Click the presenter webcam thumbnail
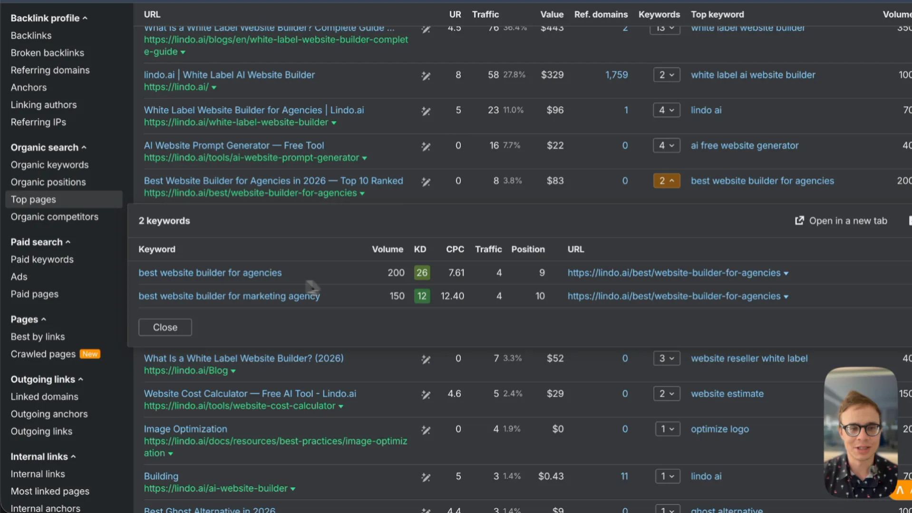This screenshot has width=912, height=513. coord(860,432)
